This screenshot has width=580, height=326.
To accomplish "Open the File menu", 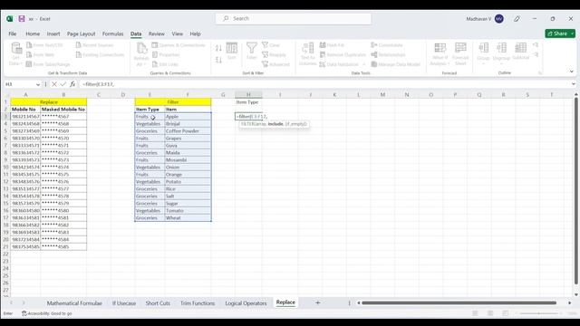I will pyautogui.click(x=12, y=34).
